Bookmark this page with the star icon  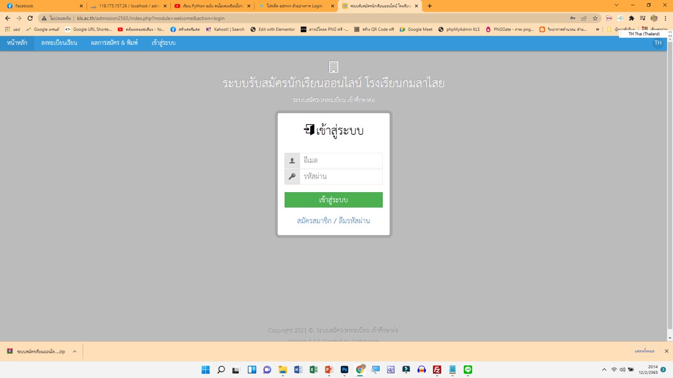tap(595, 18)
